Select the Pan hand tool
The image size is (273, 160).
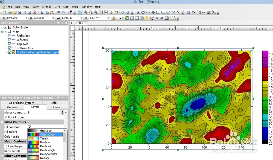click(x=116, y=12)
